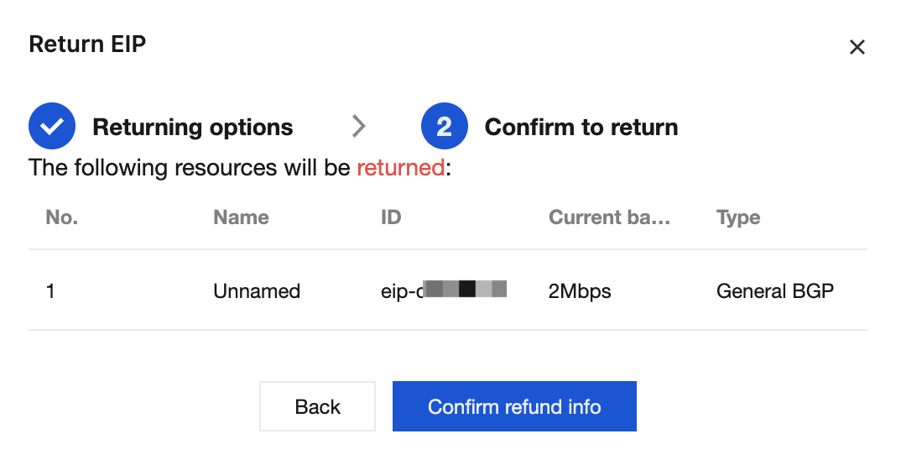Select the Unnamed resource name cell
The width and height of the screenshot is (901, 460).
[x=256, y=291]
